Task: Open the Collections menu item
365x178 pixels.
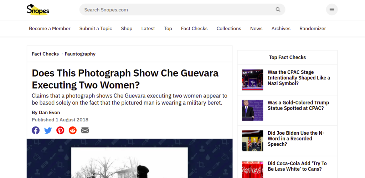Action: coord(229,28)
